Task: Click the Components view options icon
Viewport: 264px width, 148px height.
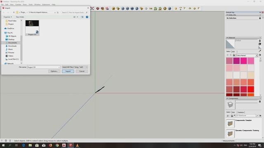Action: pos(228,116)
